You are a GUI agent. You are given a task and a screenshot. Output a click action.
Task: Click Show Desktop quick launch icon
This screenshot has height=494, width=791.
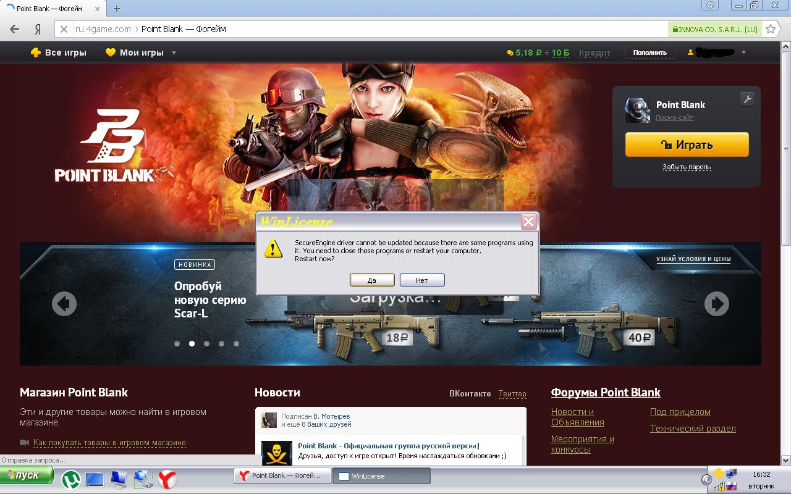(x=95, y=479)
